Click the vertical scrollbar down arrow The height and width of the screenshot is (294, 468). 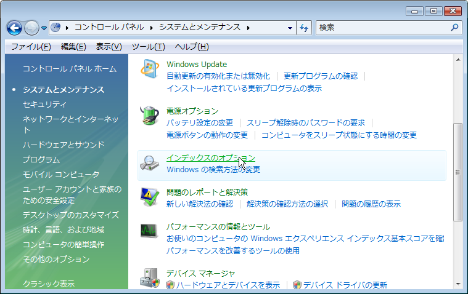click(x=458, y=284)
